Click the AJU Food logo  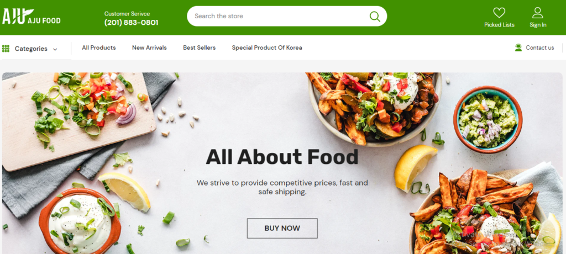(x=31, y=16)
